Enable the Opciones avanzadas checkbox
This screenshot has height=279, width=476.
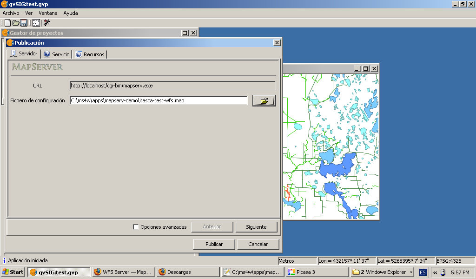click(x=136, y=227)
